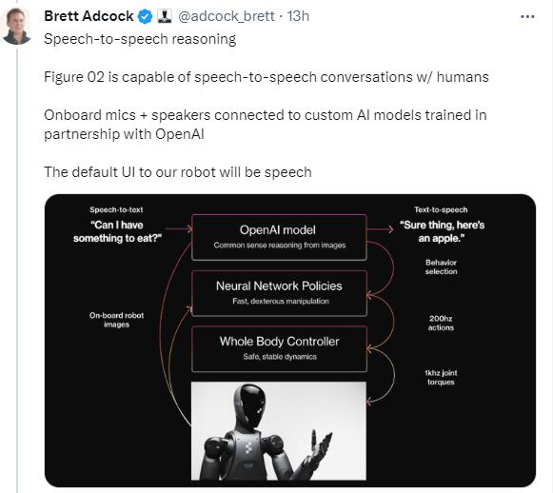Screen dimensions: 553x493
Task: Click the "Sure thing, here's an apple." quote
Action: point(442,231)
